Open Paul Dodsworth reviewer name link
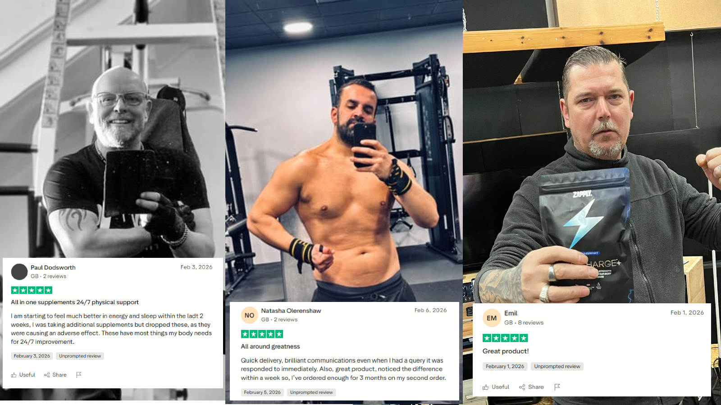 pyautogui.click(x=53, y=267)
